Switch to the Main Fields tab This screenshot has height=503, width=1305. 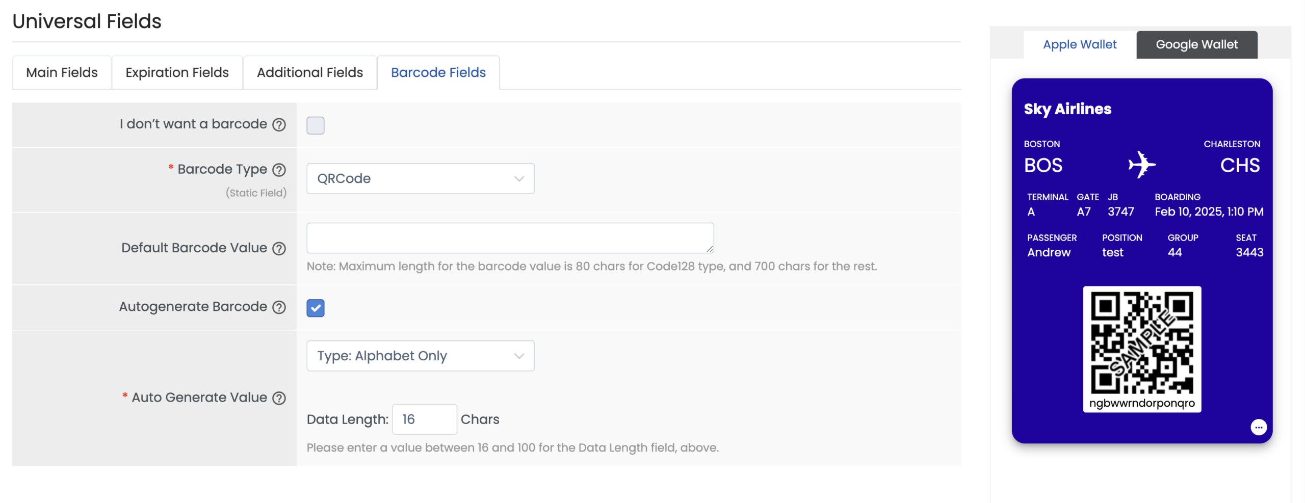[62, 72]
